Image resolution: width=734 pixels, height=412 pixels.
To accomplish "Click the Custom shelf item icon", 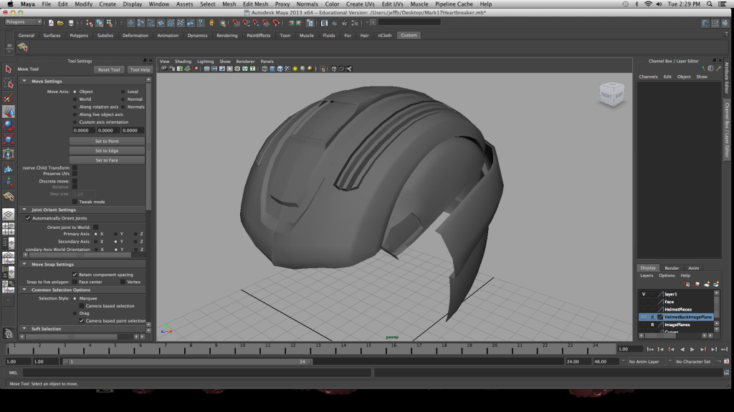I will [22, 46].
